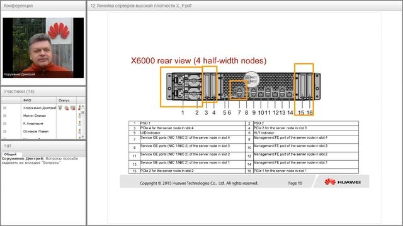Select participant К. Анастасия in list
403x226 pixels.
tap(33, 124)
